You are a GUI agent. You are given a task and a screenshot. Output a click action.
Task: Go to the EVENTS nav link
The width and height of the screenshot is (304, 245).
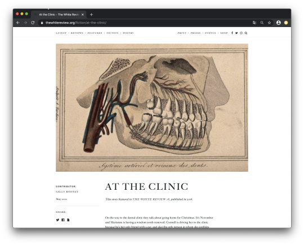tap(210, 33)
